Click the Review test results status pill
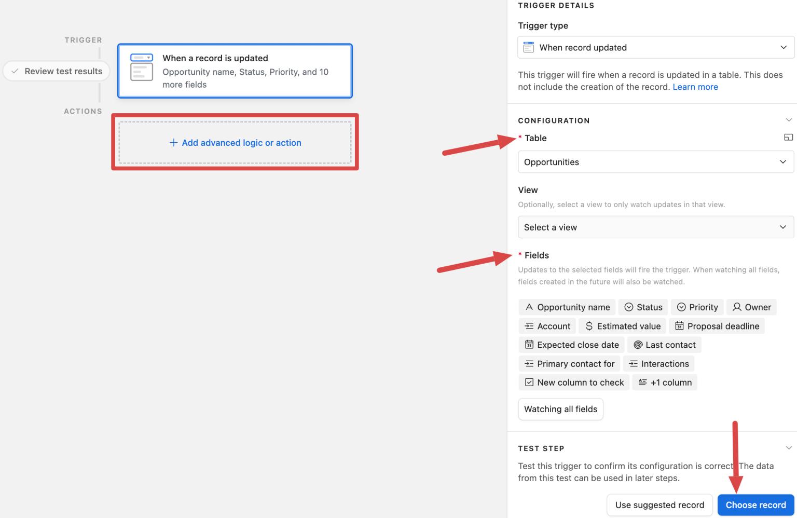 pos(56,71)
